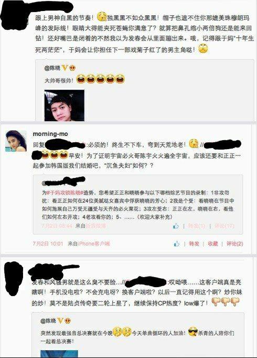This screenshot has height=358, width=257.
Task: Click 转发 on the morning-mo post
Action: coord(194,244)
